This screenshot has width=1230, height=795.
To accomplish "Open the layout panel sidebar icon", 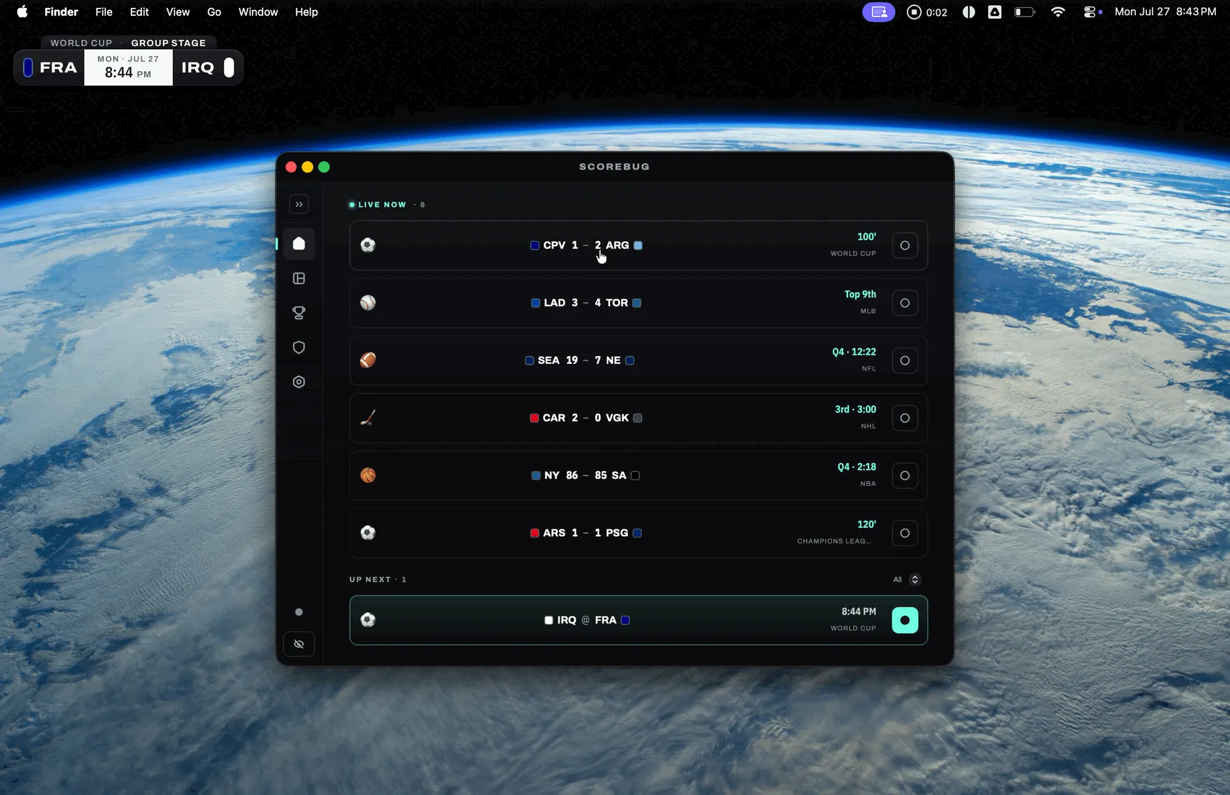I will (299, 279).
